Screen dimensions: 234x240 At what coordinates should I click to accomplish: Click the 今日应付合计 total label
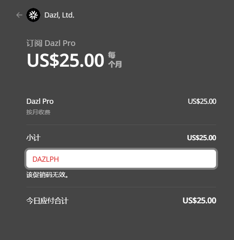(47, 200)
